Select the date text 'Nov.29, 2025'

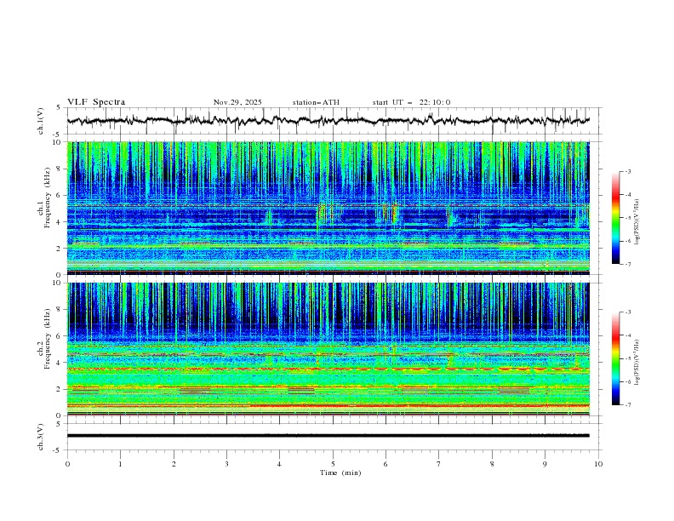(237, 102)
